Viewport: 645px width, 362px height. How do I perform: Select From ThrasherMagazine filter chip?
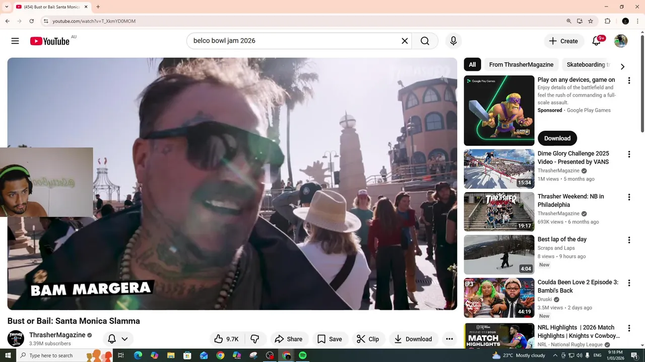521,64
